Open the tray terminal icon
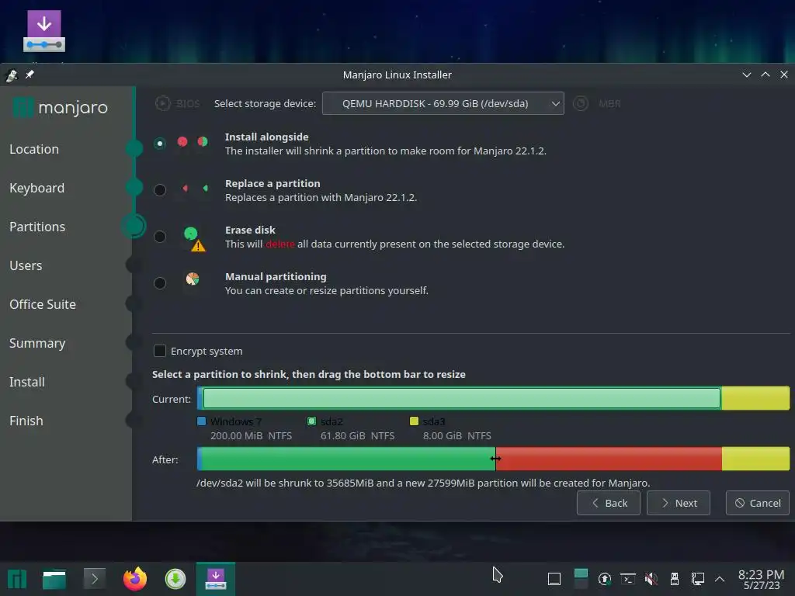 [628, 579]
